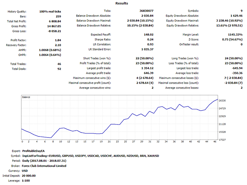Screen dimensions: 247x185
Task: Click the Average consecutive wins label
Action: point(95,87)
